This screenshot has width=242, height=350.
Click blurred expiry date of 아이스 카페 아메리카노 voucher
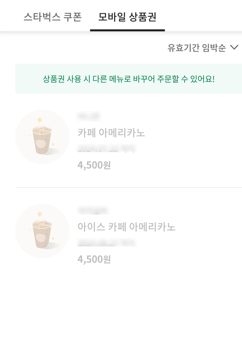click(x=106, y=243)
